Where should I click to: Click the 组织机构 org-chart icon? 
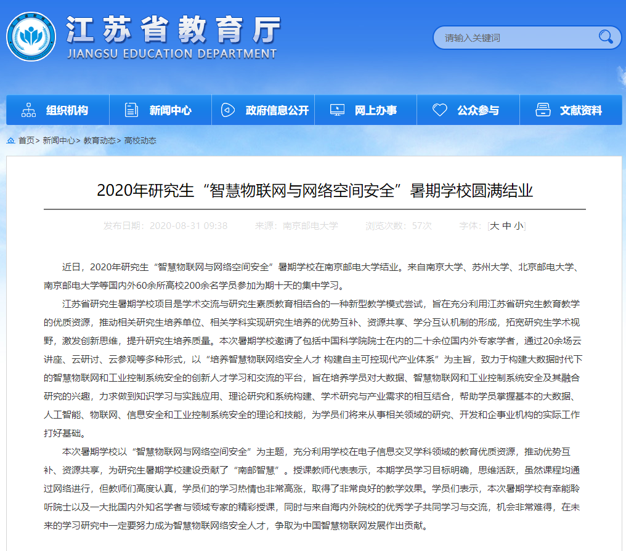29,110
